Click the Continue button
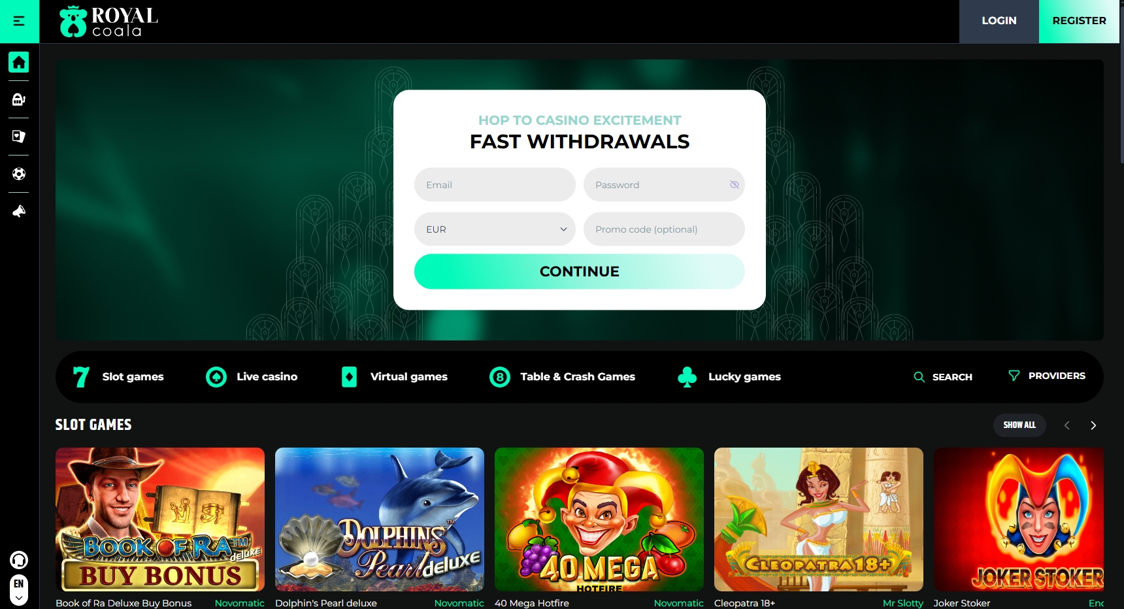 point(580,272)
